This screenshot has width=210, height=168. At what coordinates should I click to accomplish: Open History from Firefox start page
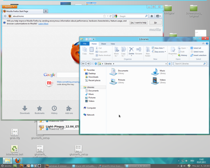coord(54,110)
